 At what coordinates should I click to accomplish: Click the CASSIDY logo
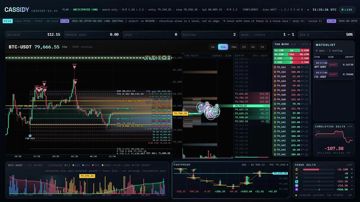[17, 10]
